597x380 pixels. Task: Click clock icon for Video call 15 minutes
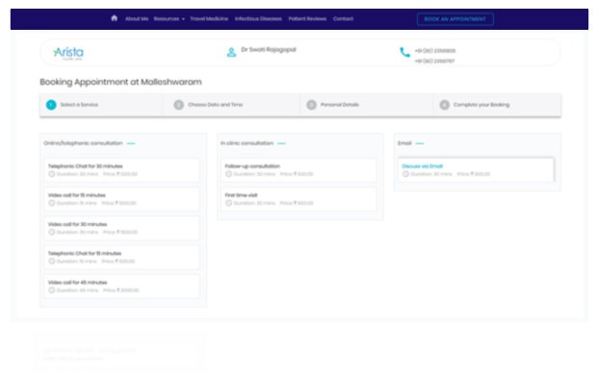coord(52,203)
